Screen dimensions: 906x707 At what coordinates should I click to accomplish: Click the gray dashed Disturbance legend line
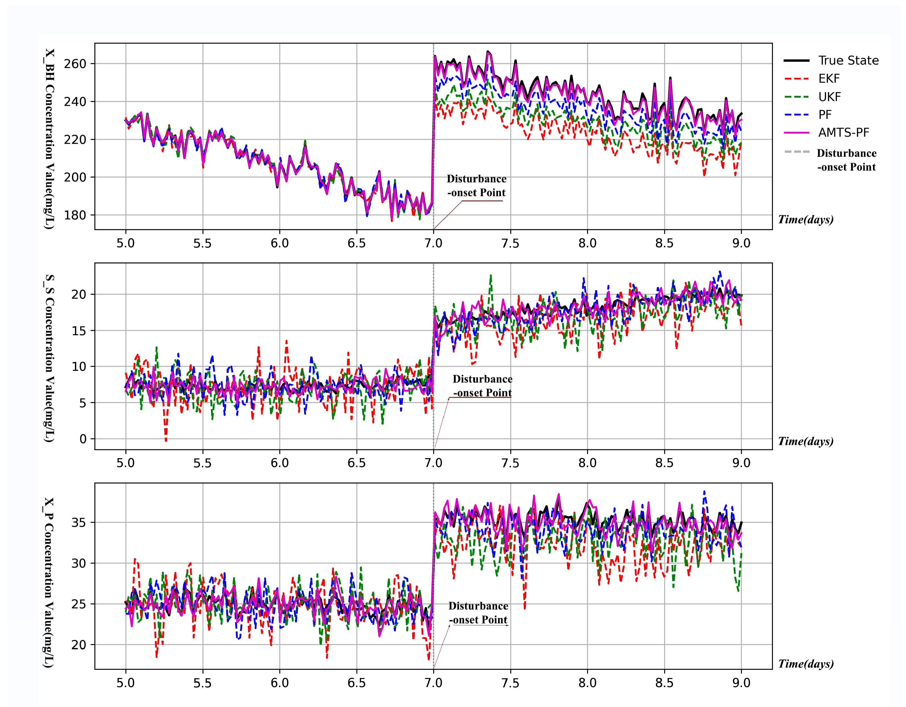(796, 152)
